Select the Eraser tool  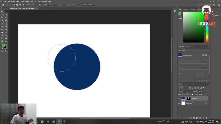tap(6, 27)
